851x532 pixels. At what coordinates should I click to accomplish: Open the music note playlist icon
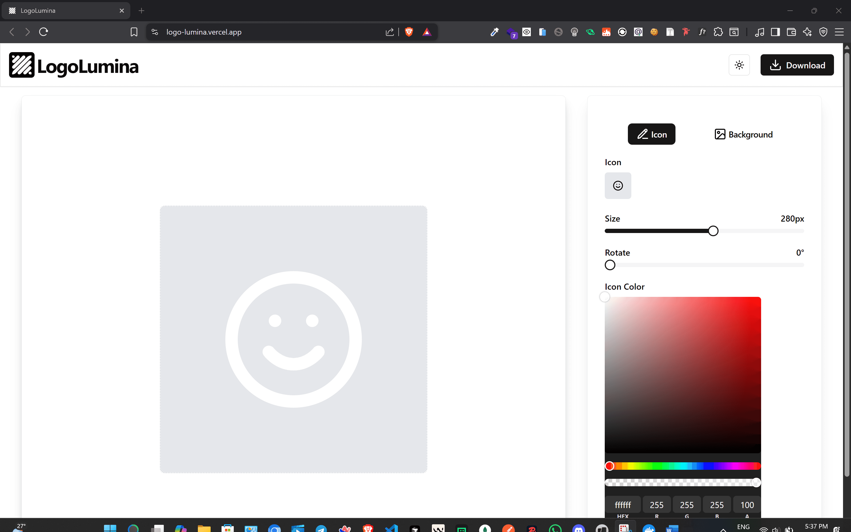pos(760,32)
